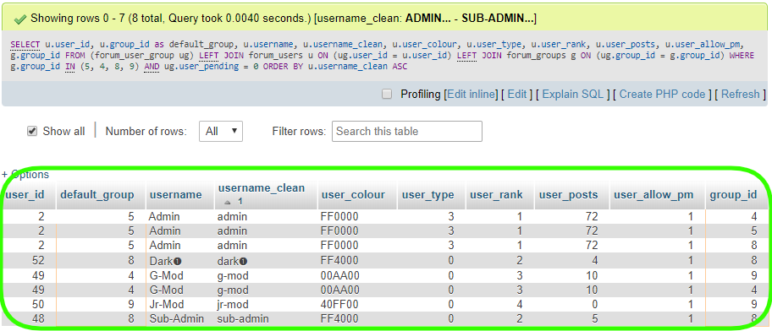Viewport: 772px width, 331px height.
Task: Sort by user_rank column header
Action: tap(496, 195)
